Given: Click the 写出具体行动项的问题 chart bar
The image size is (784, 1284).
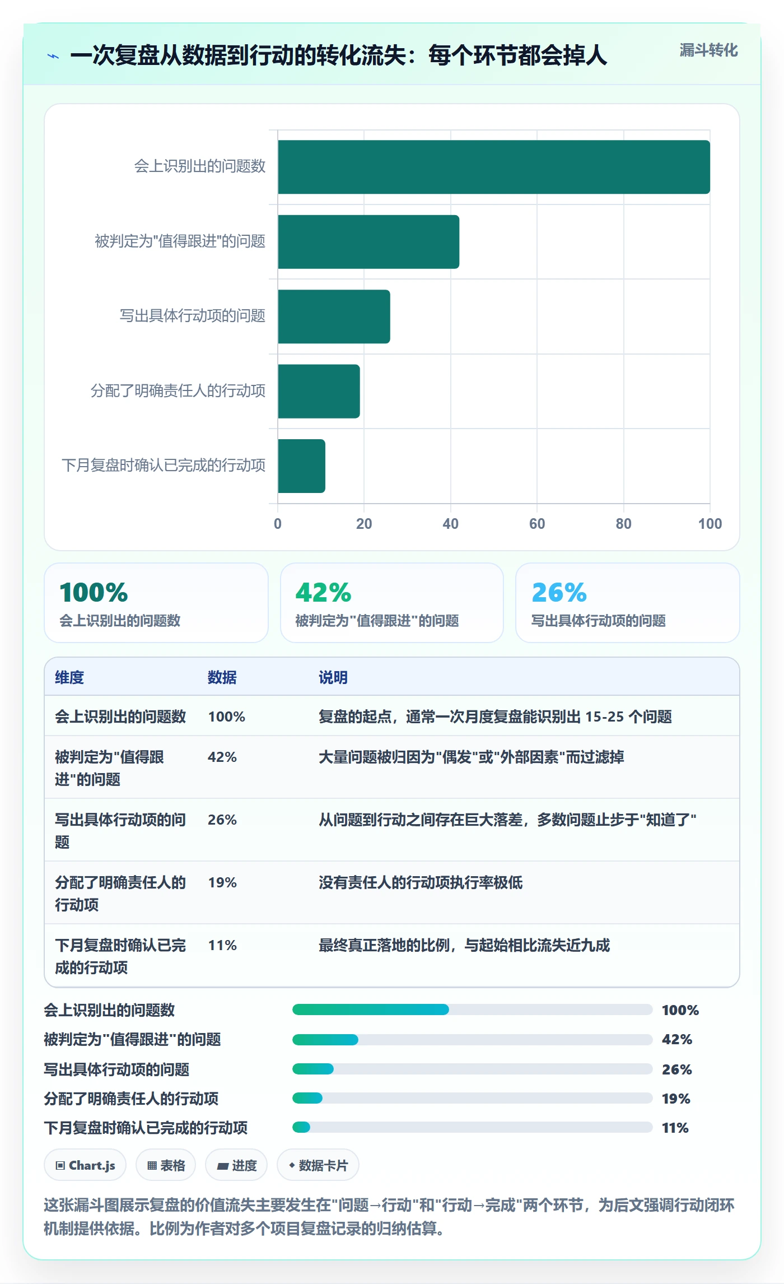Looking at the screenshot, I should [x=334, y=317].
